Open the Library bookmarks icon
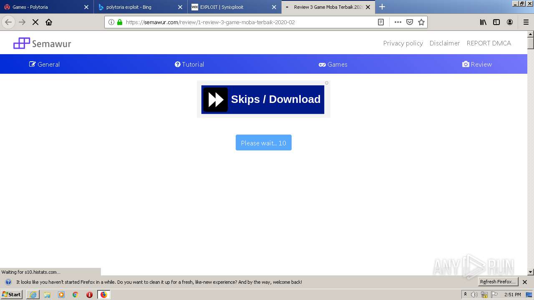The image size is (534, 300). pyautogui.click(x=483, y=22)
